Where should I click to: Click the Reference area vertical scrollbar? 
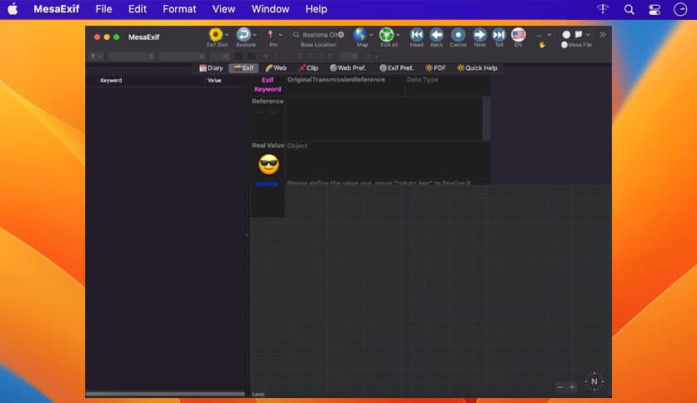click(486, 118)
